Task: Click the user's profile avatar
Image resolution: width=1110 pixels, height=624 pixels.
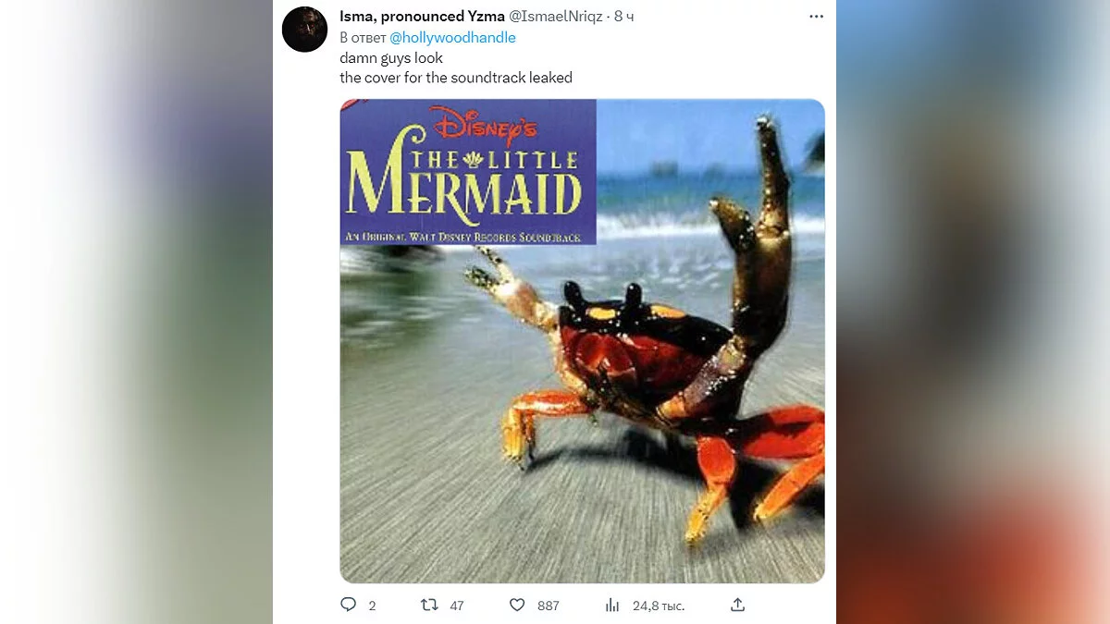Action: tap(304, 30)
